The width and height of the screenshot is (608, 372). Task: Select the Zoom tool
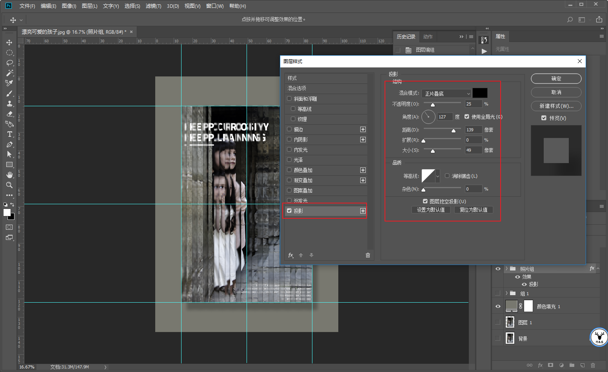(9, 185)
